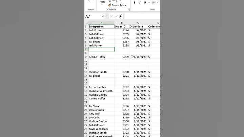The image size is (244, 137).
Task: Click the Order ID header cell
Action: [x=122, y=26]
